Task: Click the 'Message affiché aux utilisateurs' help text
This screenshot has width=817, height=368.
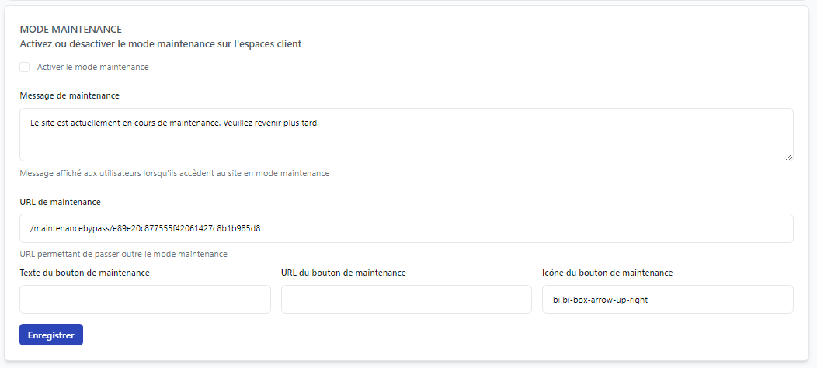Action: [174, 173]
